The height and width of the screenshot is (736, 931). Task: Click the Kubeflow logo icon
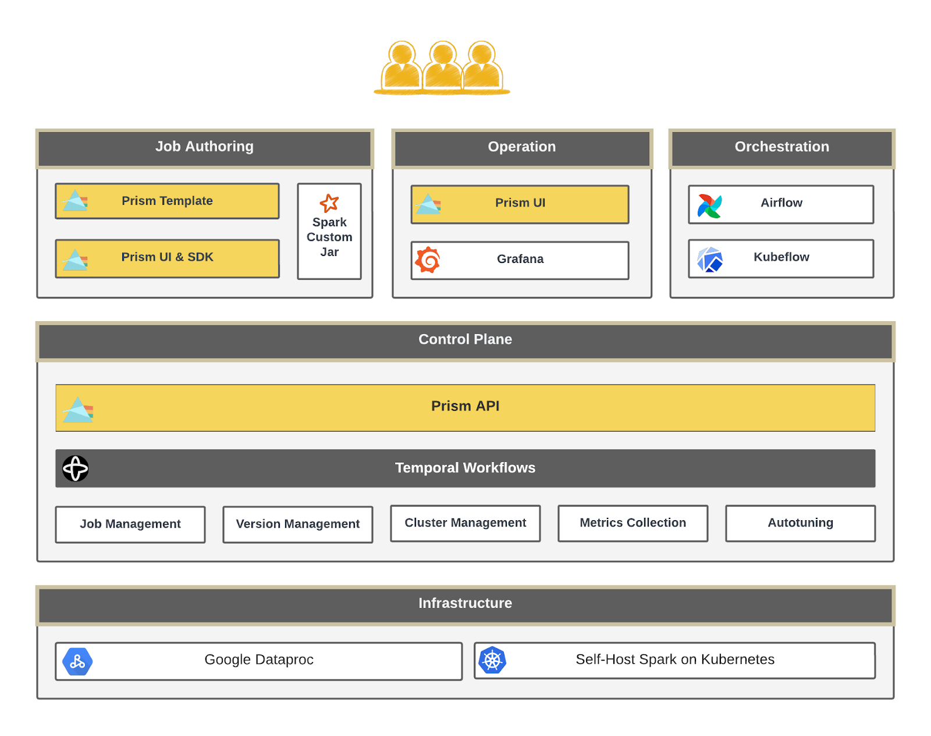click(x=710, y=259)
